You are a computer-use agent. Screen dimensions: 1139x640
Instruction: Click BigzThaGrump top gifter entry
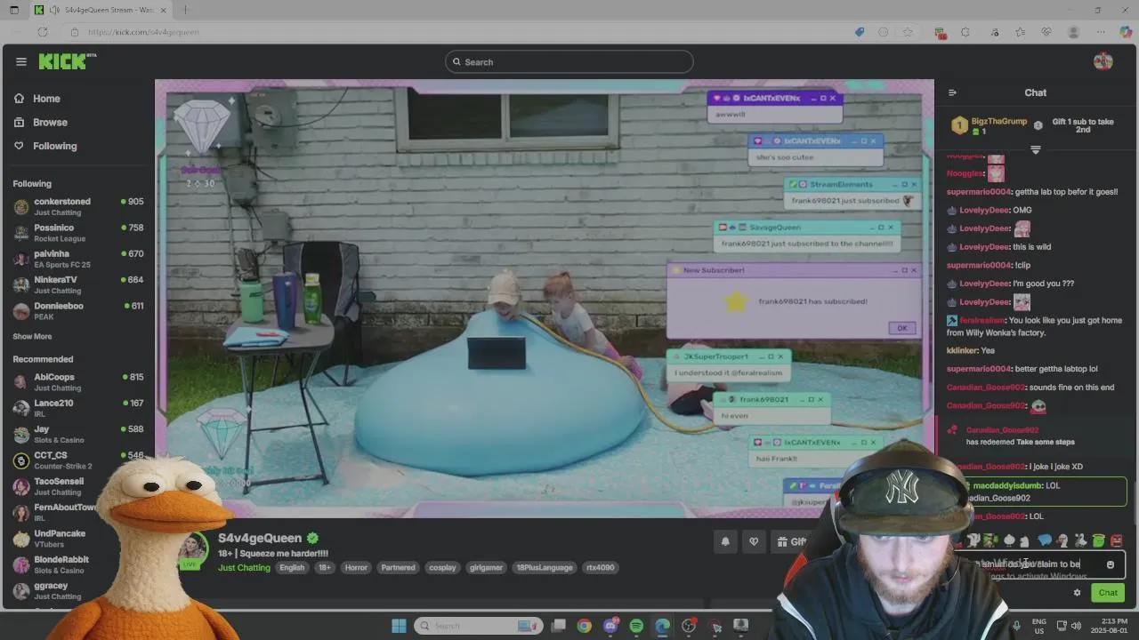[990, 125]
